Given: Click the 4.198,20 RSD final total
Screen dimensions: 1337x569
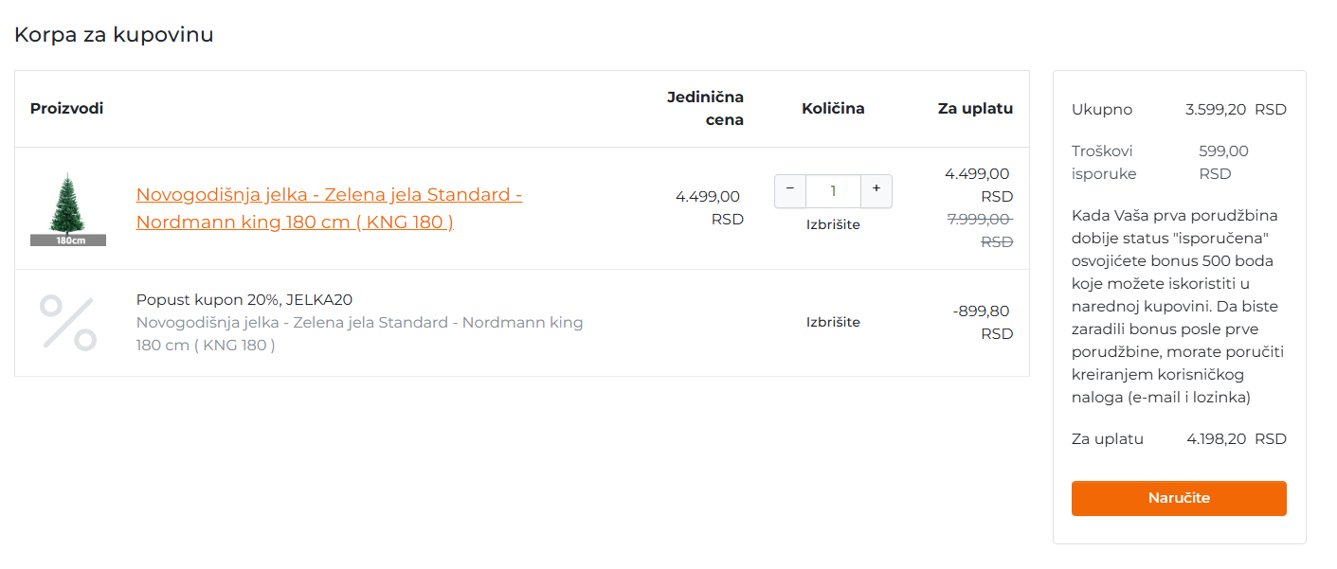Looking at the screenshot, I should 1236,439.
